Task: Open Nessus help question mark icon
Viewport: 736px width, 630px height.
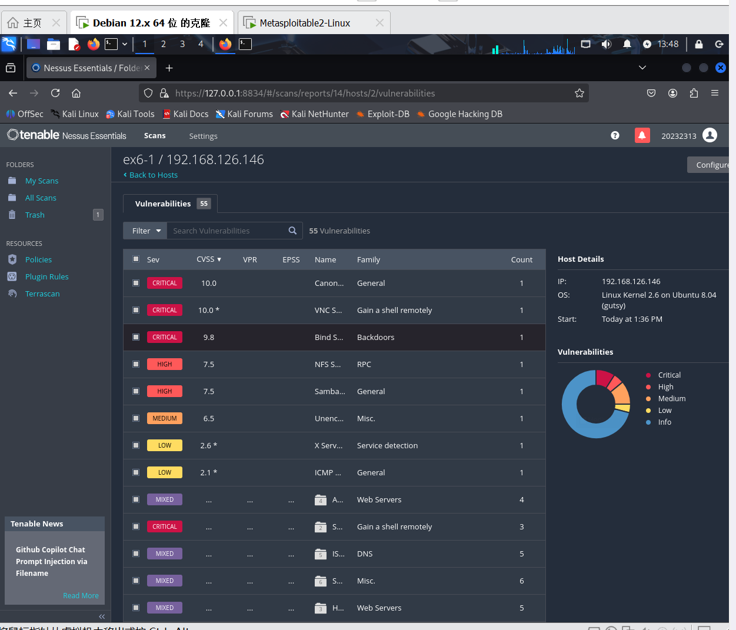Action: [615, 135]
